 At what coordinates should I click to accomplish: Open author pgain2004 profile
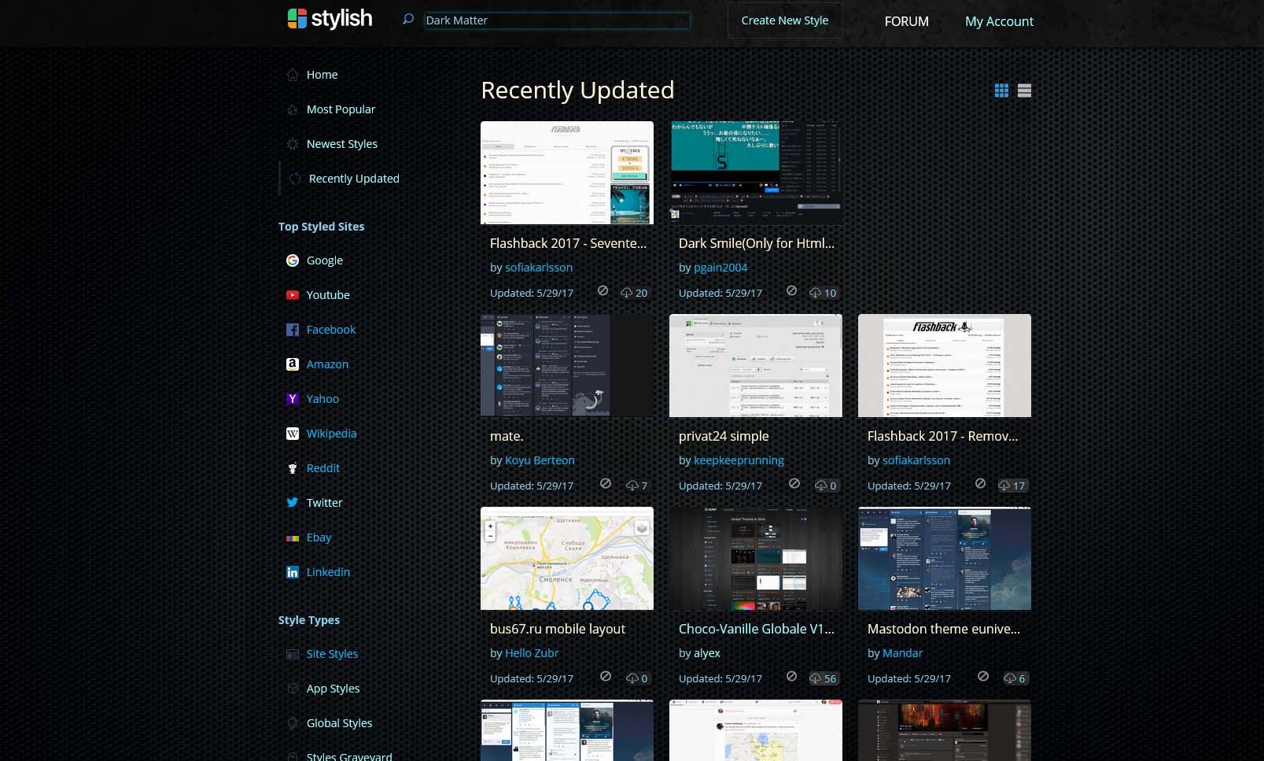click(x=720, y=268)
